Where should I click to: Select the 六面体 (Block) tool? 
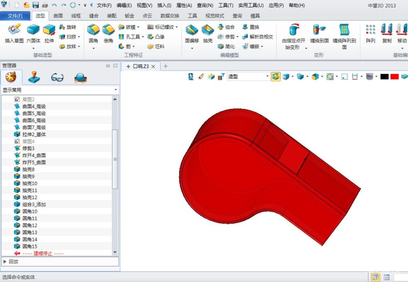(x=33, y=34)
